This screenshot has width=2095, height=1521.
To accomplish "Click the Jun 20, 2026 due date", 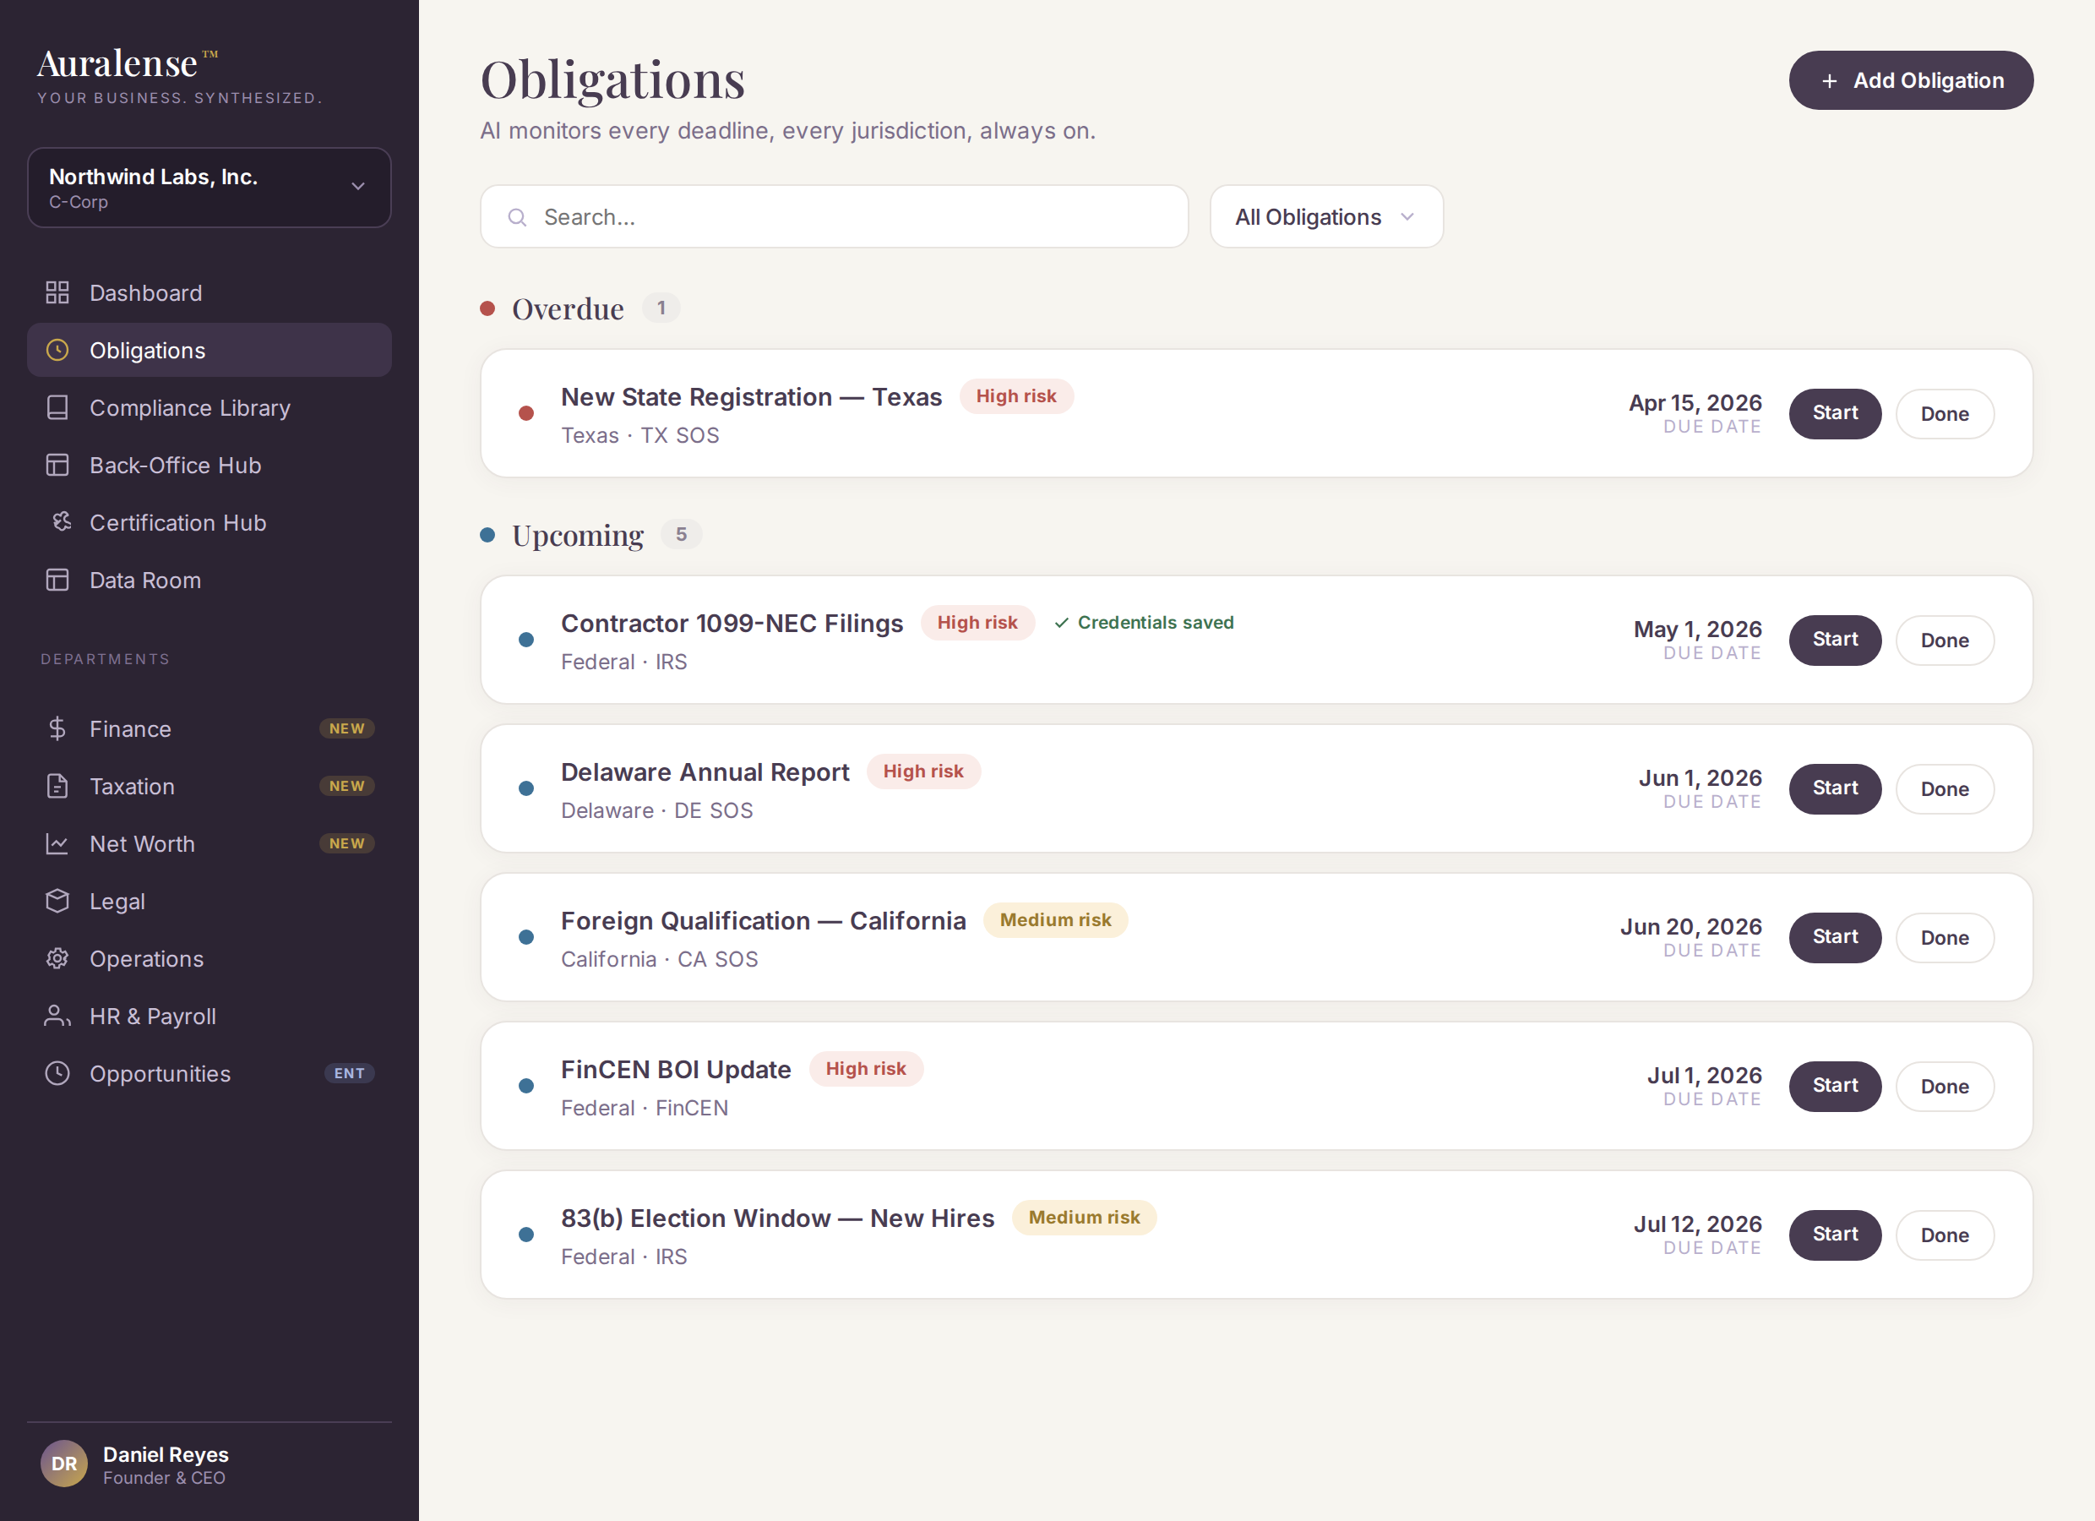I will coord(1690,927).
